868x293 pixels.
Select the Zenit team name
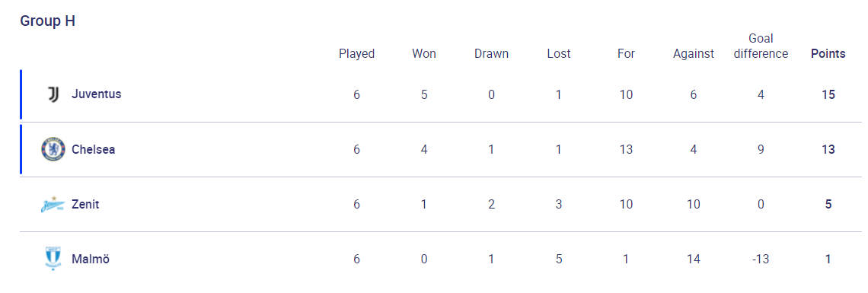click(x=86, y=204)
